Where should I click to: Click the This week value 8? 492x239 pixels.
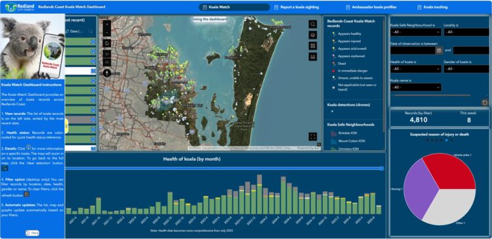tap(469, 119)
